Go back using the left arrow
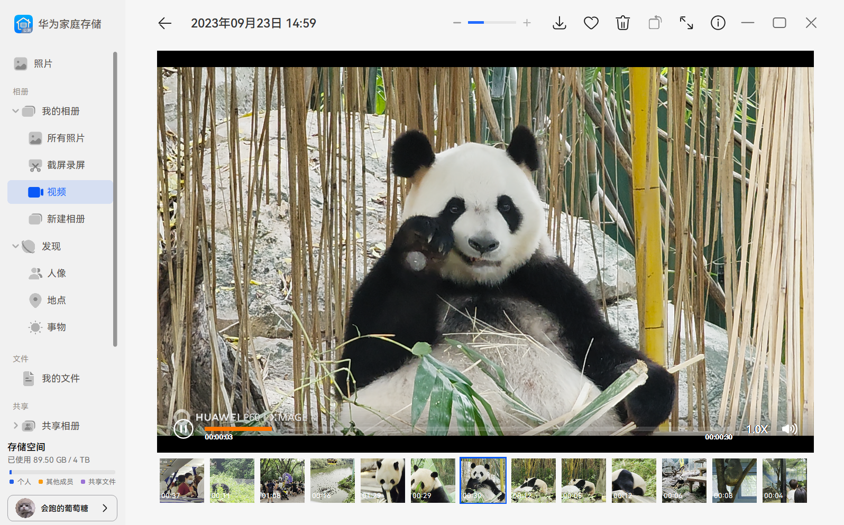 (165, 23)
